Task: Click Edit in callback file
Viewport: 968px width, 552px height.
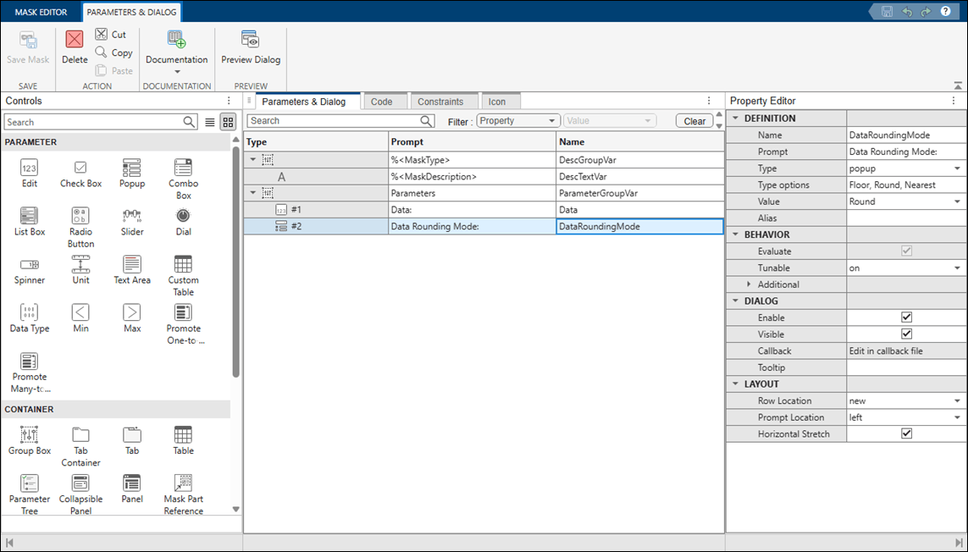Action: 886,351
